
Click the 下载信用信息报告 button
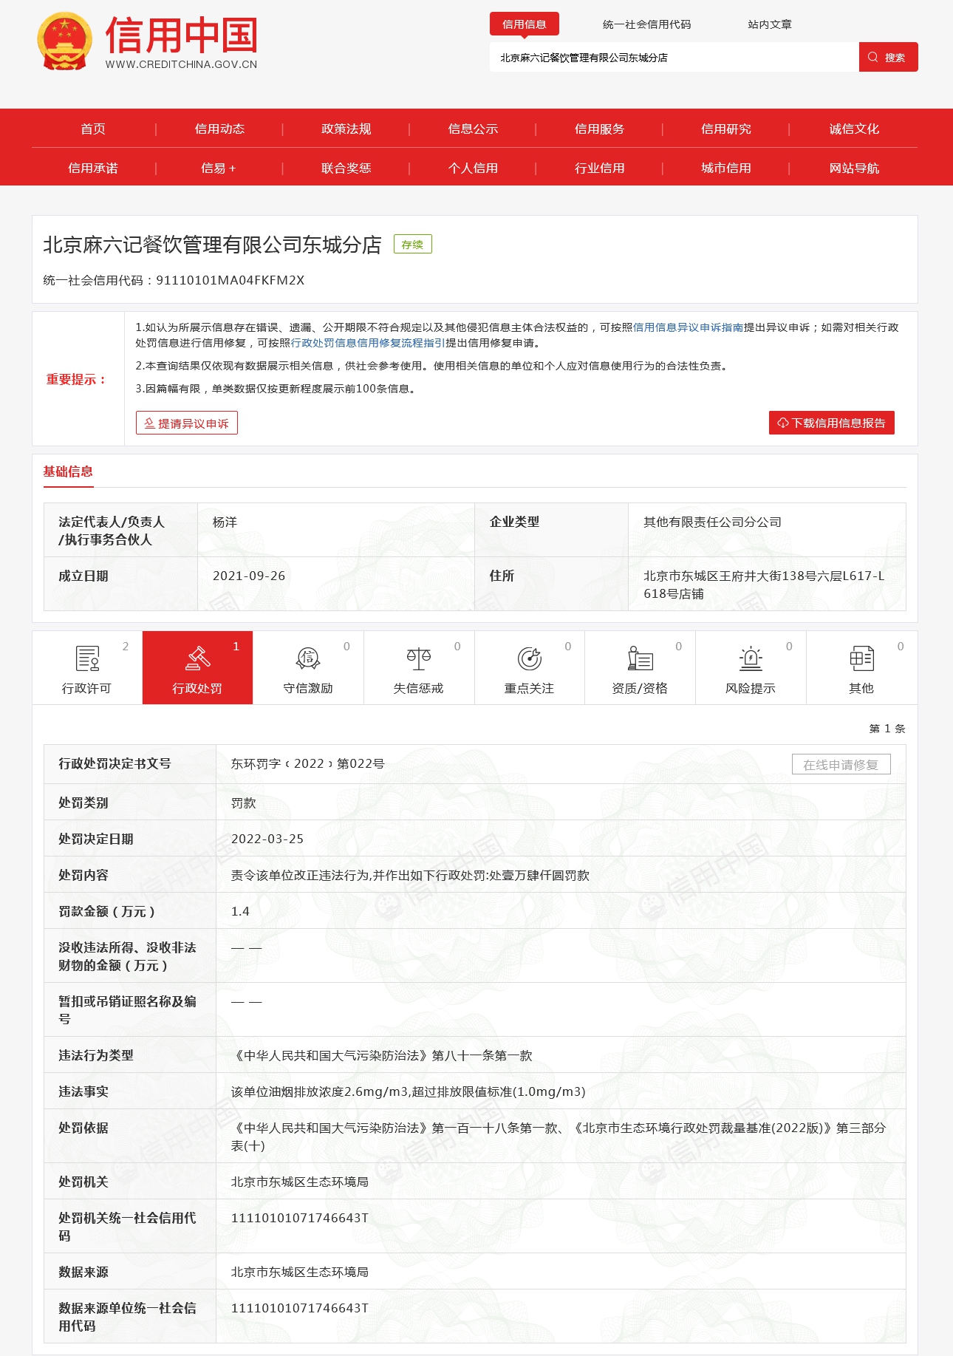click(x=832, y=423)
